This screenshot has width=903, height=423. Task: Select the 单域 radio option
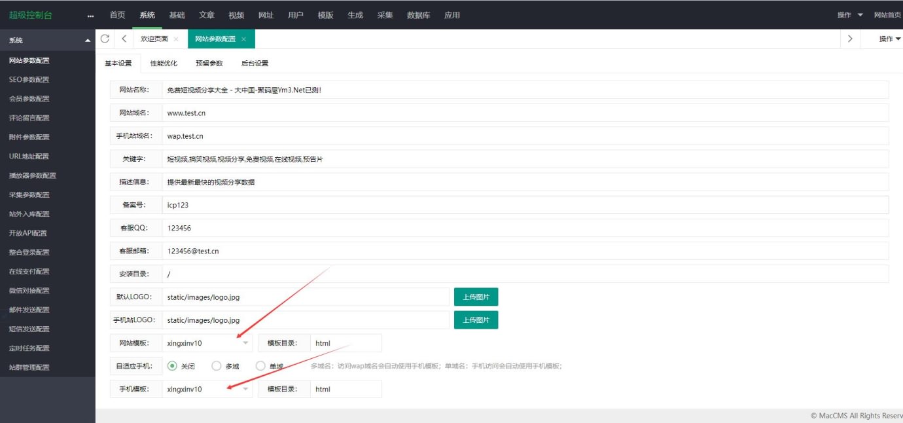tap(270, 366)
